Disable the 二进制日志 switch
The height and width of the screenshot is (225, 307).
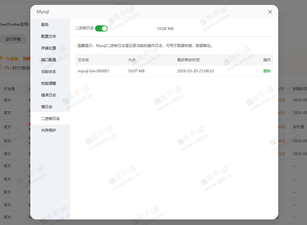point(101,28)
